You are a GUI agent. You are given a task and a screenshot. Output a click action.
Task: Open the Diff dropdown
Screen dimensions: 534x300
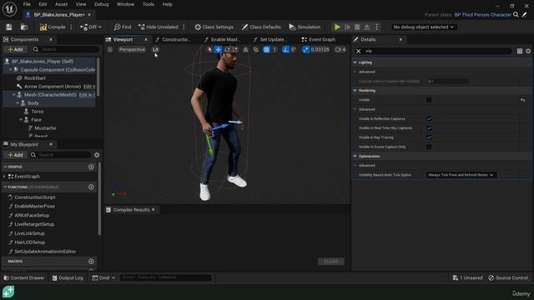point(91,27)
